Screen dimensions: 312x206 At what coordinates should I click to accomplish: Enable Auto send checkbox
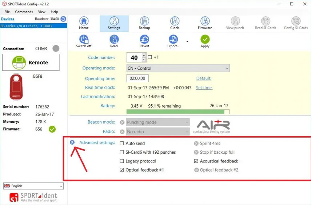(x=122, y=144)
